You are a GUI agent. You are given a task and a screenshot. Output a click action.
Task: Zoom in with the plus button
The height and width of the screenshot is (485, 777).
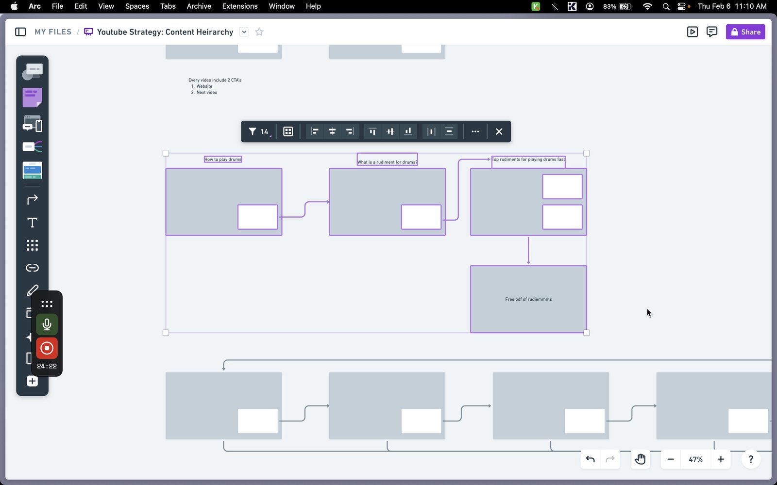(x=721, y=459)
